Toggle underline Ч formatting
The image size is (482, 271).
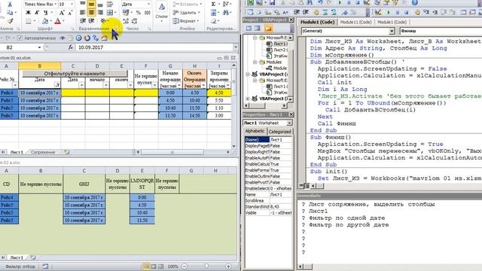pos(45,13)
